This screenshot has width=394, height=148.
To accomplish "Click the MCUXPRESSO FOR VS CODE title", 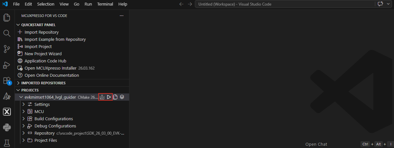I will 44,16.
